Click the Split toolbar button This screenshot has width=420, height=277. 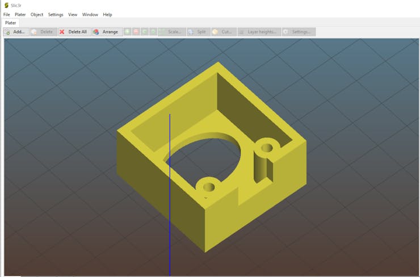[198, 32]
